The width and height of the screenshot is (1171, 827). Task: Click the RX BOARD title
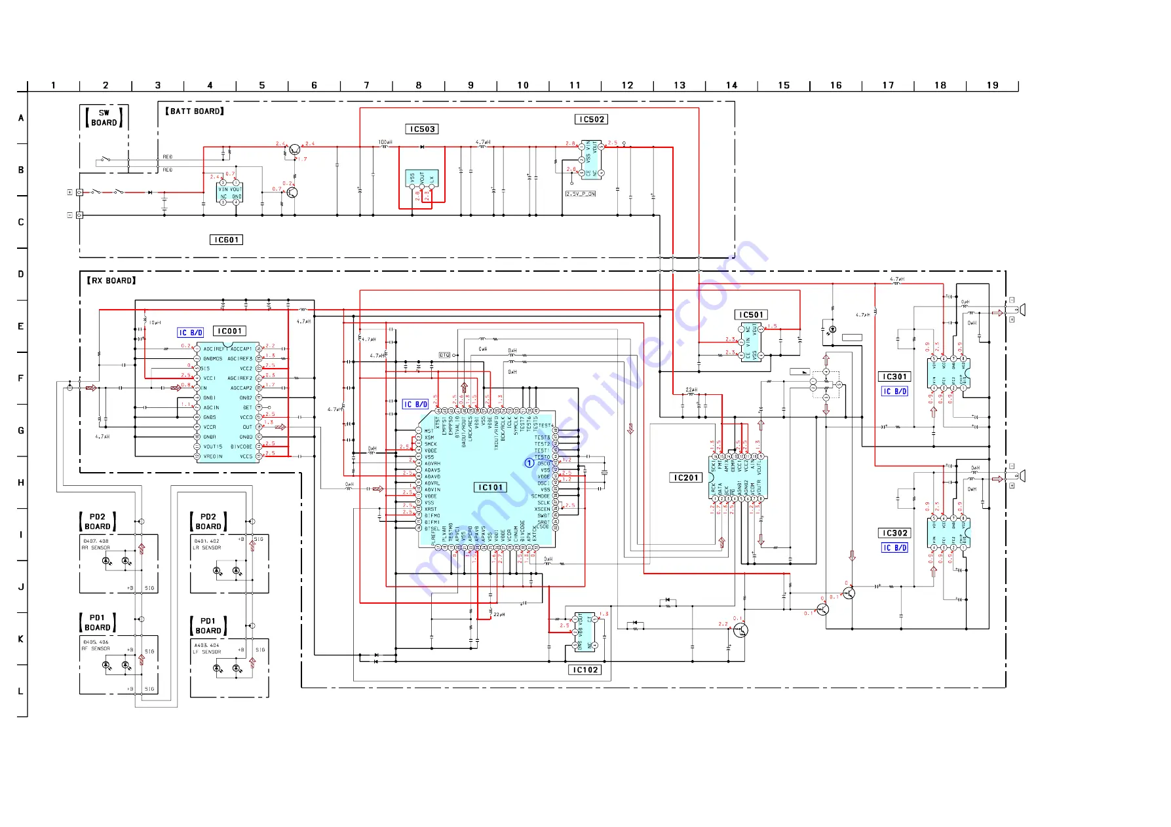pos(111,280)
